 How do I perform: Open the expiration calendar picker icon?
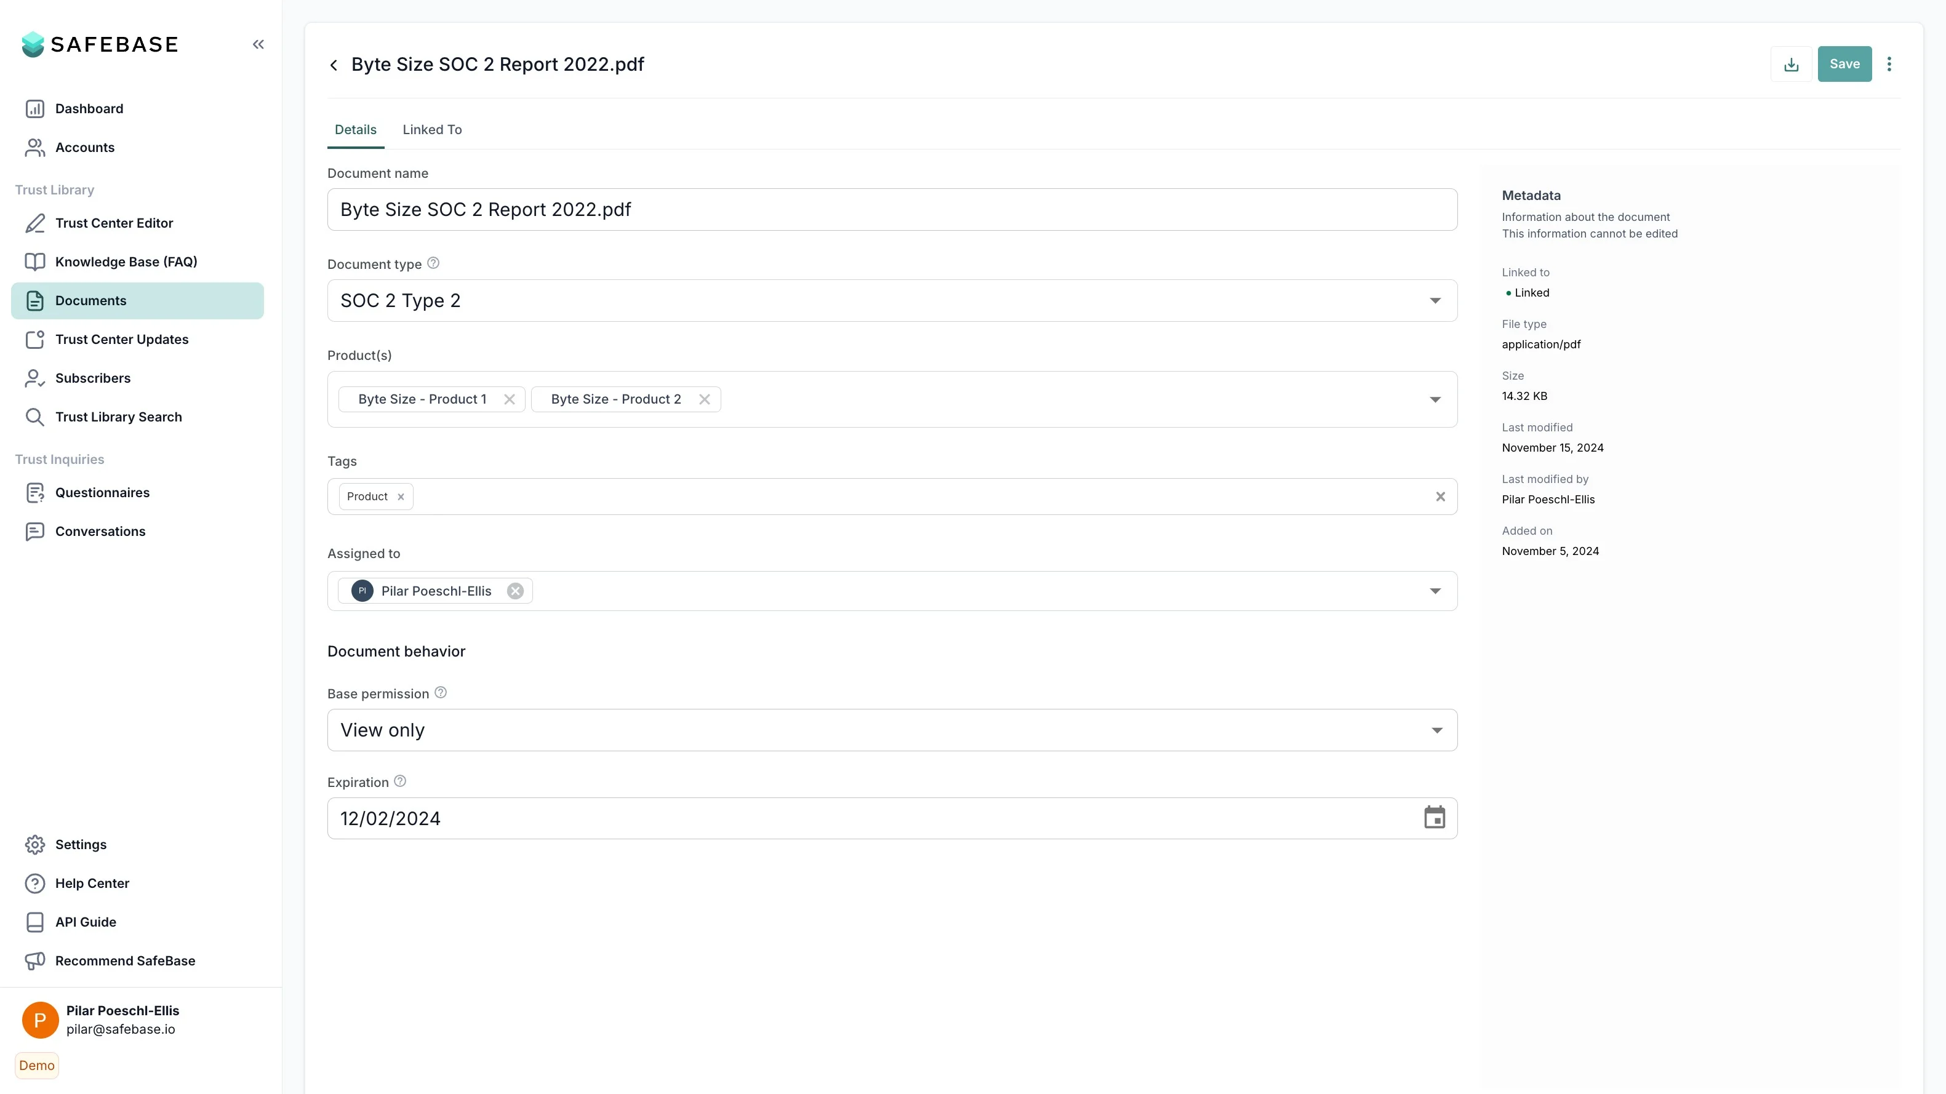click(x=1434, y=818)
